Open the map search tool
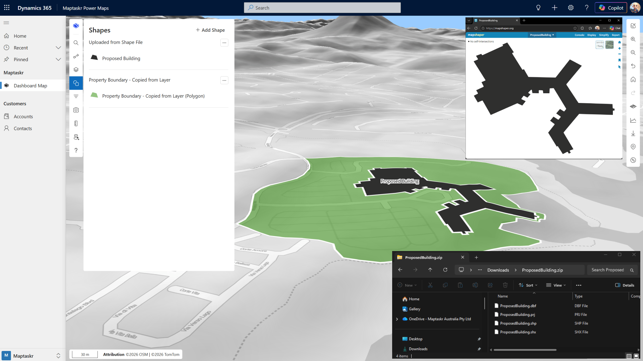The image size is (643, 361). (76, 43)
